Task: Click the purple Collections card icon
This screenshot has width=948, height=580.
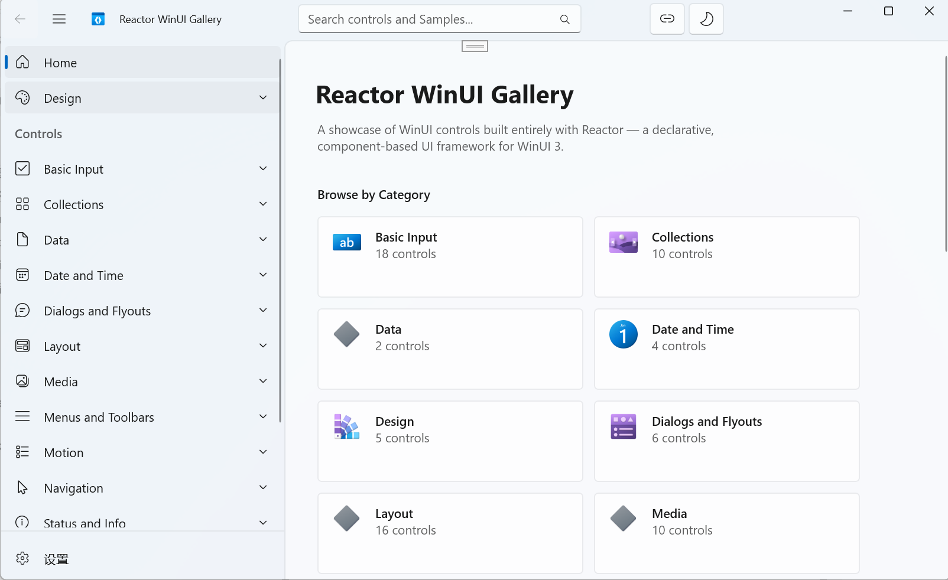Action: coord(624,242)
